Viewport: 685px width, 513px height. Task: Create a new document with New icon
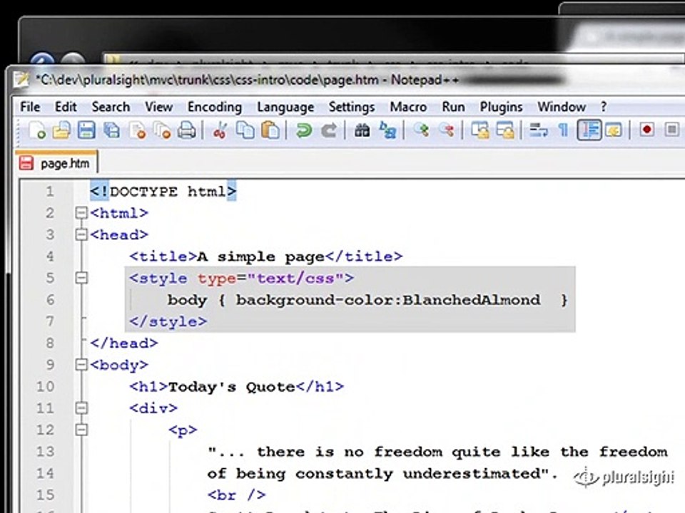point(36,130)
